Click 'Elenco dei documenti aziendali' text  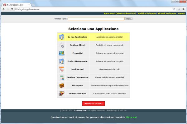click(x=109, y=77)
